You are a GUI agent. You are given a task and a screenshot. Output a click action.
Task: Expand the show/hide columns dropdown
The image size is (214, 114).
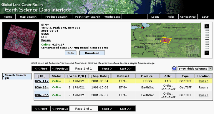click(x=195, y=69)
